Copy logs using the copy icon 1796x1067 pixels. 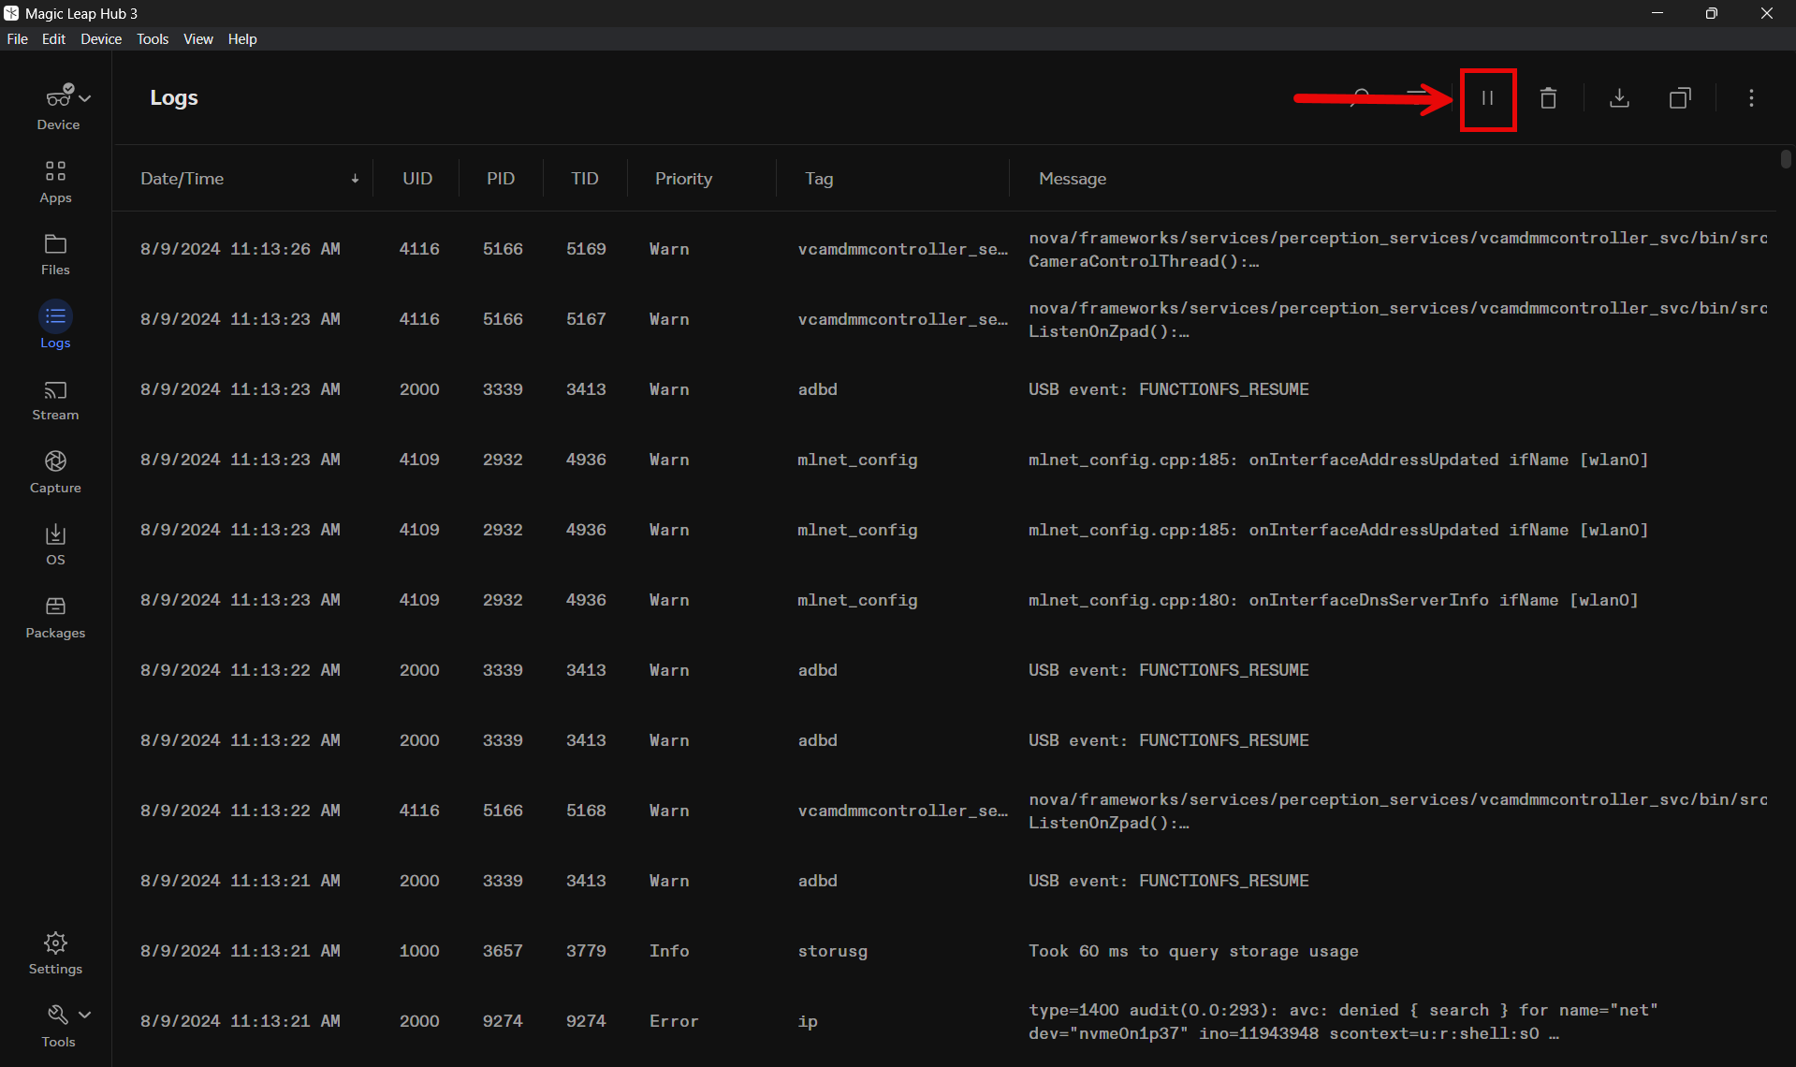click(1679, 97)
